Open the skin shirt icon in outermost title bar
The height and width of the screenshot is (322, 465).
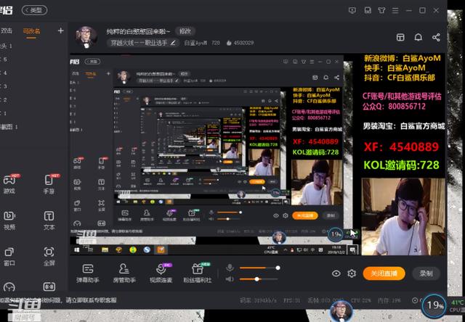click(381, 10)
